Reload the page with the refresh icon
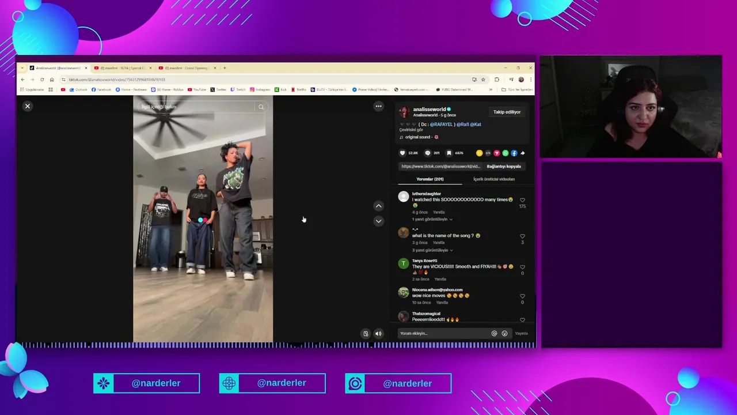Image resolution: width=737 pixels, height=415 pixels. click(x=42, y=80)
